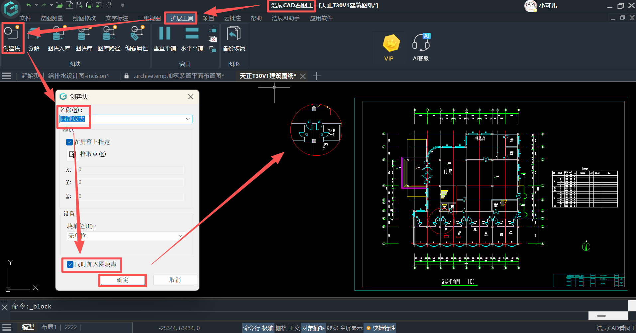Viewport: 636px width, 333px height.
Task: Open 备份恢复 backup restore tool
Action: click(234, 38)
